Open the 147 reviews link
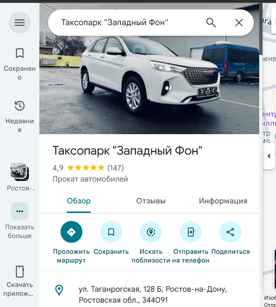Viewport: 276px width, 307px height. pos(116,168)
